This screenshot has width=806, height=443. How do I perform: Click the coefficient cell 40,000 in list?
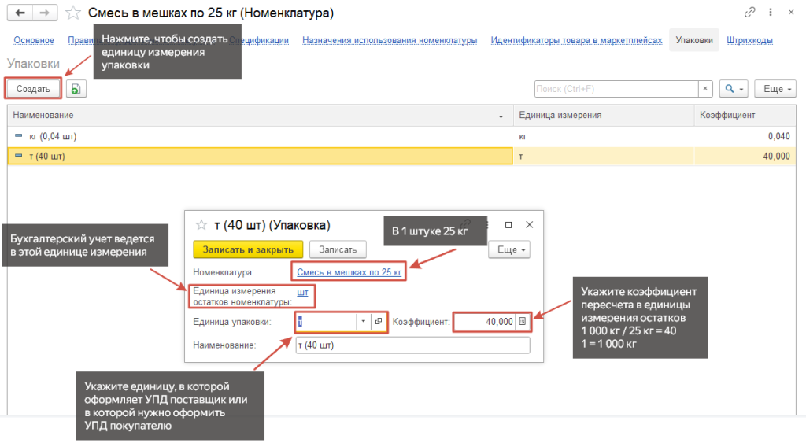[745, 157]
